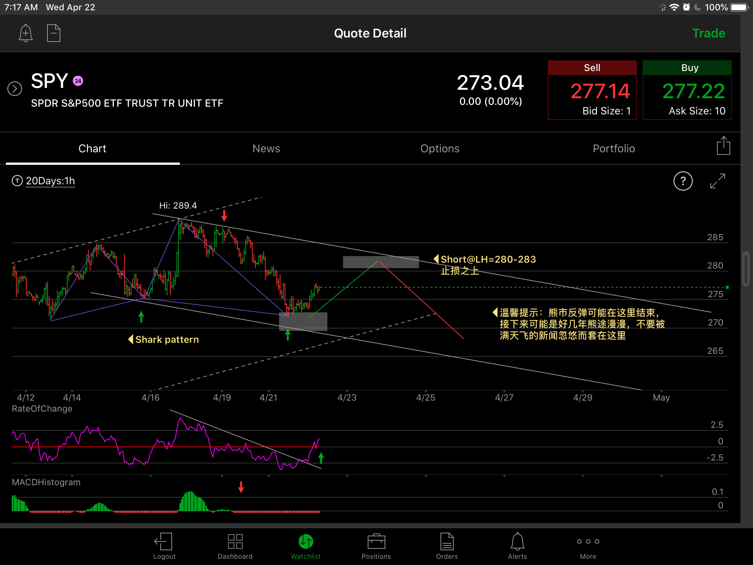
Task: Open the 20Days:1h timeframe selector
Action: 50,181
